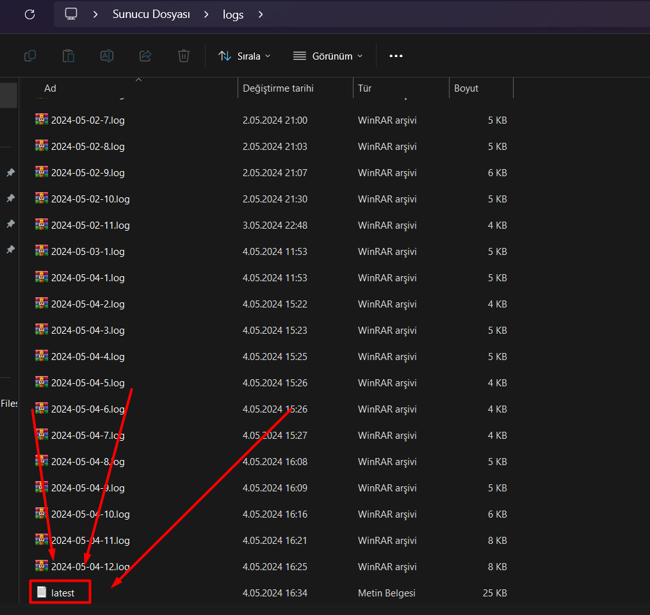The height and width of the screenshot is (615, 650).
Task: Select file 2024-05-04-11.log
Action: 90,541
